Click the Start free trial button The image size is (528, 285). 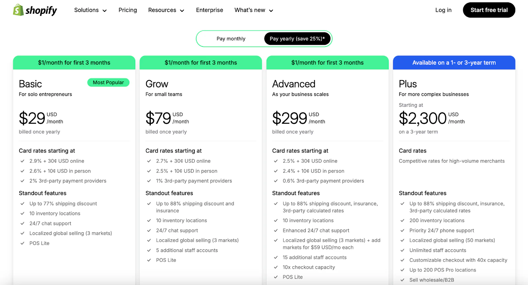(x=489, y=10)
